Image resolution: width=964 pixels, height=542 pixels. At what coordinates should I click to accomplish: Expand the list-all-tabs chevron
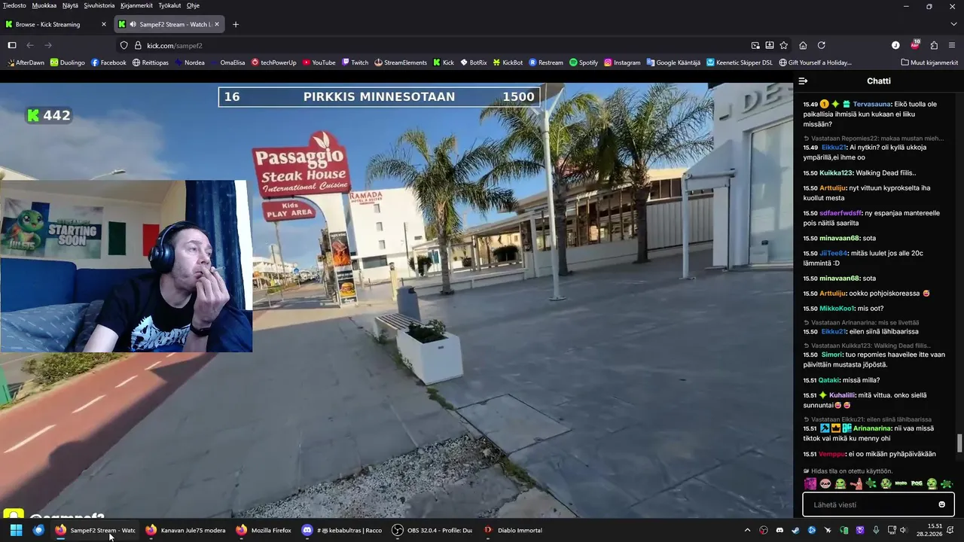pos(953,24)
